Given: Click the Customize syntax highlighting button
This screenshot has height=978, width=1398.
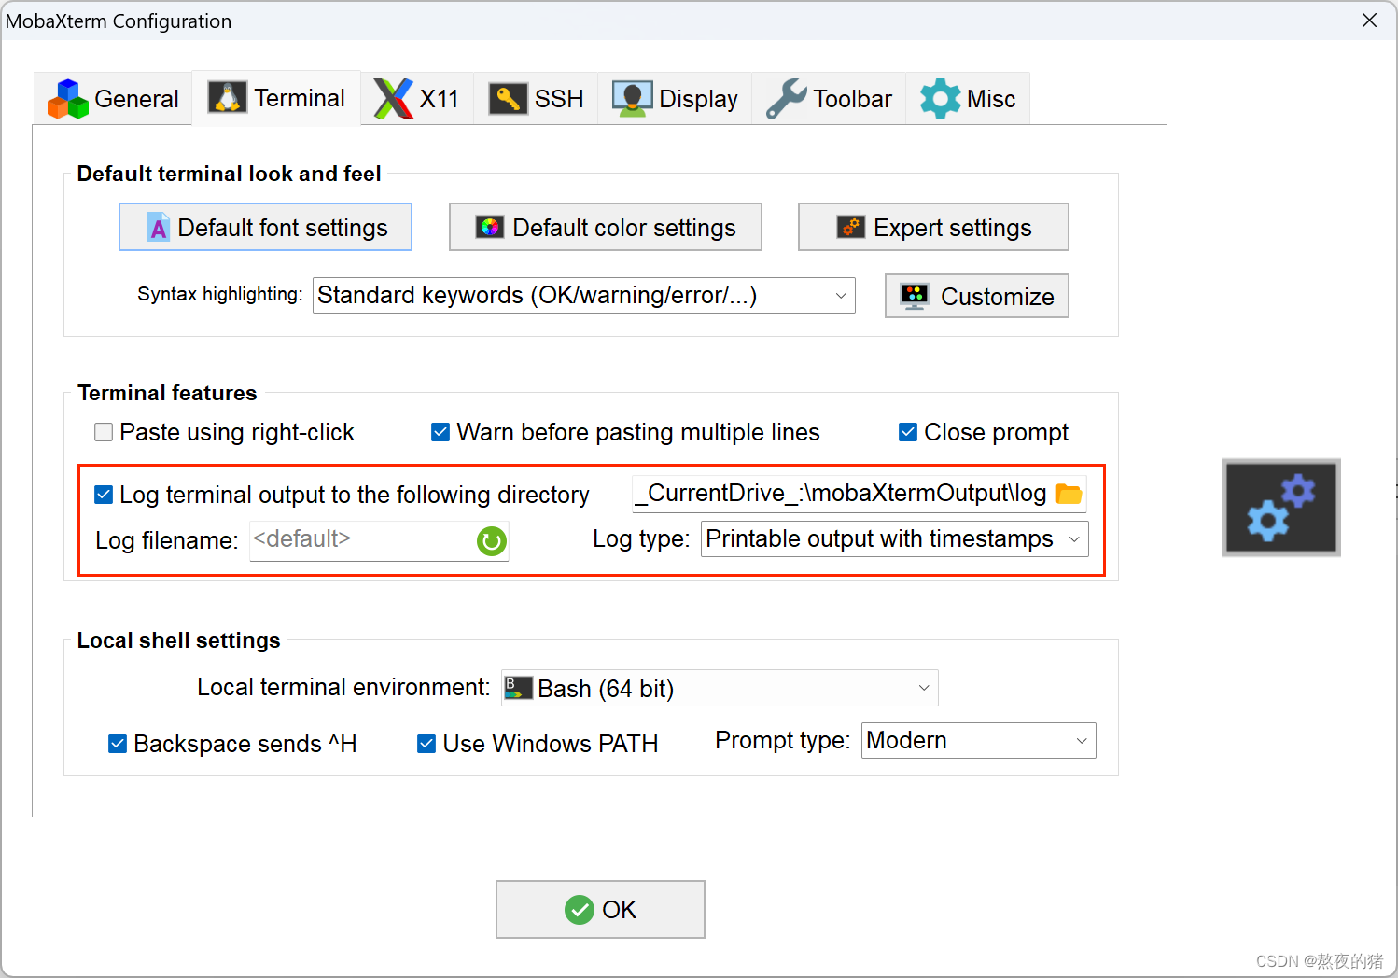Looking at the screenshot, I should pyautogui.click(x=976, y=296).
